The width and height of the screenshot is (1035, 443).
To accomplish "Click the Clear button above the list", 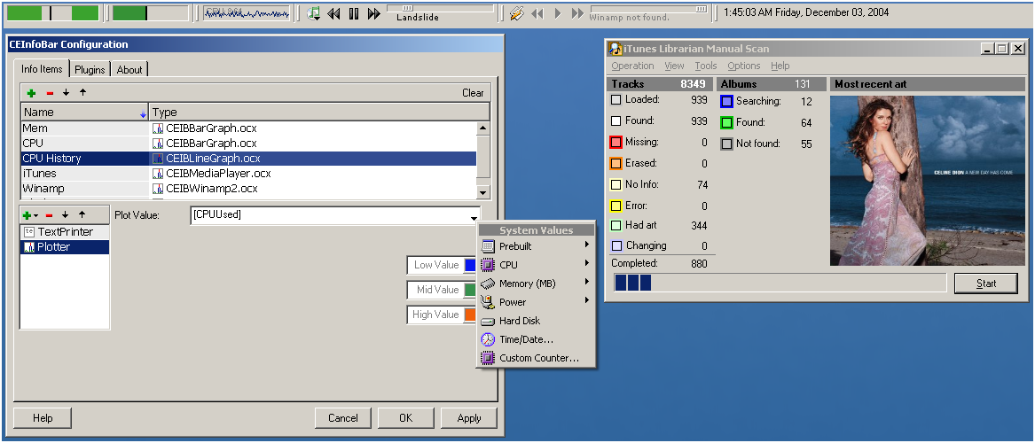I will click(473, 93).
